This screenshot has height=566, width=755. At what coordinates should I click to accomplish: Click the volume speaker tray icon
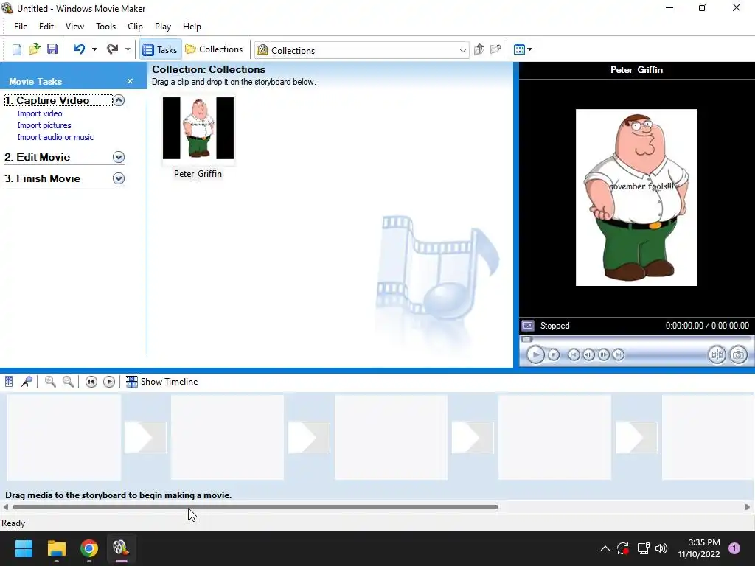coord(661,548)
